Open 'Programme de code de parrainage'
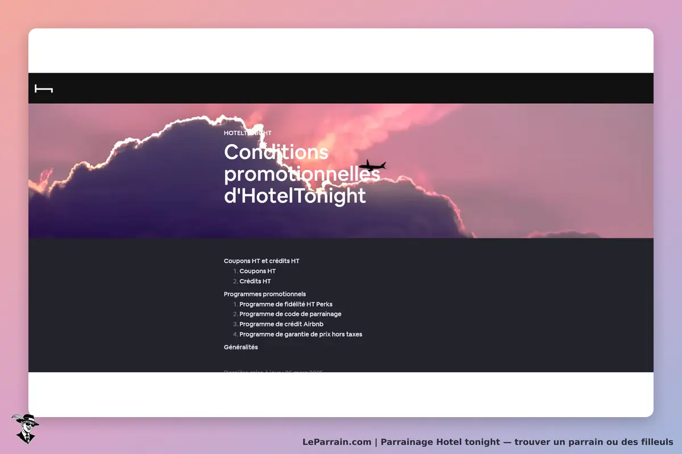 [x=290, y=314]
